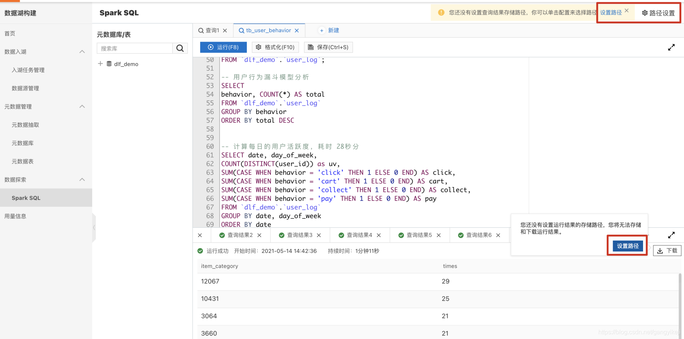Close the 查询结果5 tab

(x=439, y=235)
